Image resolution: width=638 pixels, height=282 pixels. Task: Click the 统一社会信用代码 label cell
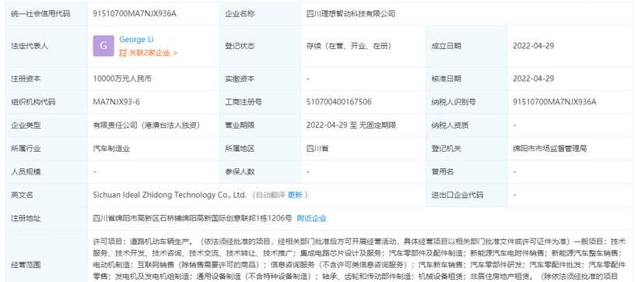tap(47, 13)
